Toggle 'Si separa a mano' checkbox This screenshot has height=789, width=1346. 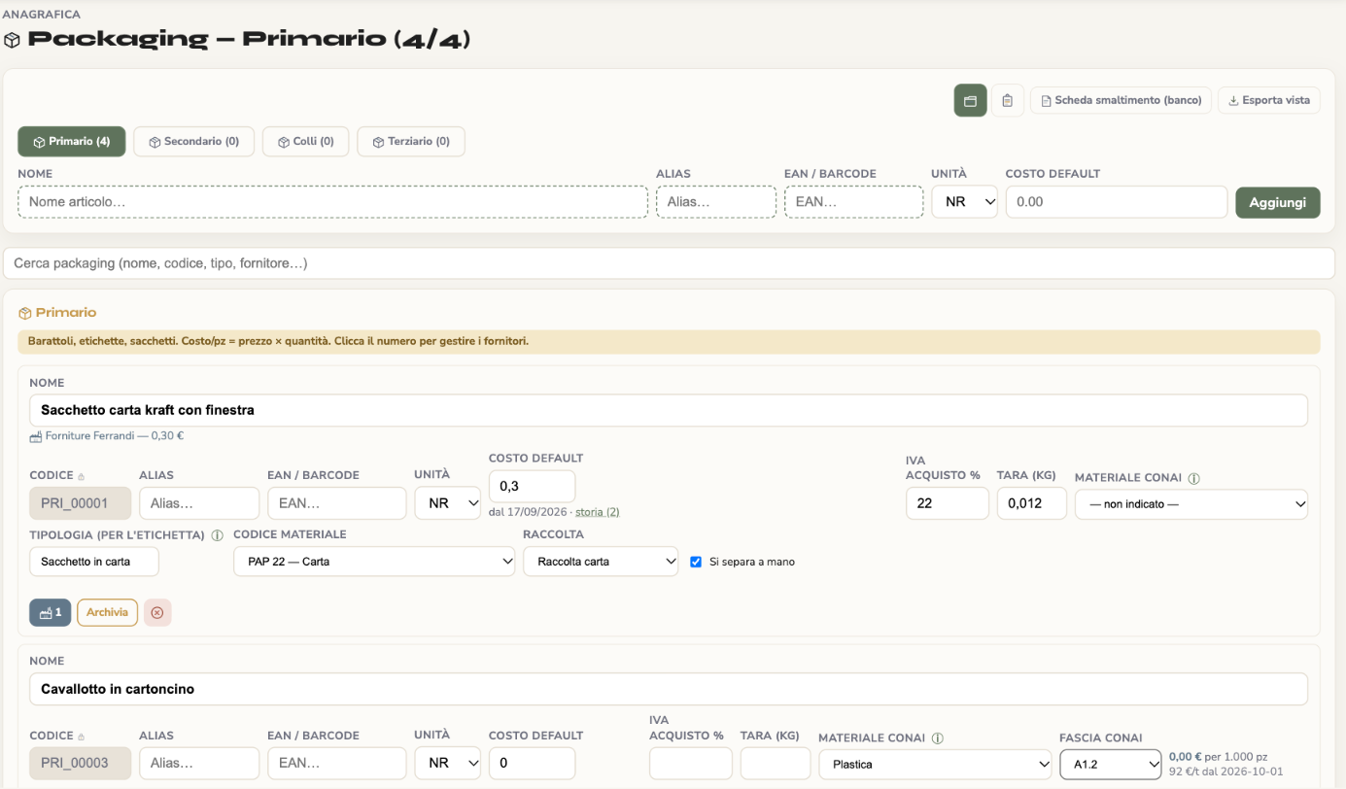point(696,562)
